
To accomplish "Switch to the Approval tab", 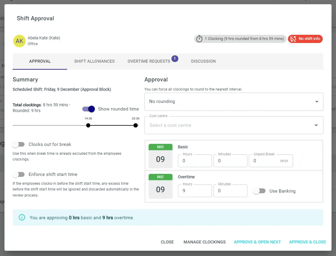I will pyautogui.click(x=40, y=61).
